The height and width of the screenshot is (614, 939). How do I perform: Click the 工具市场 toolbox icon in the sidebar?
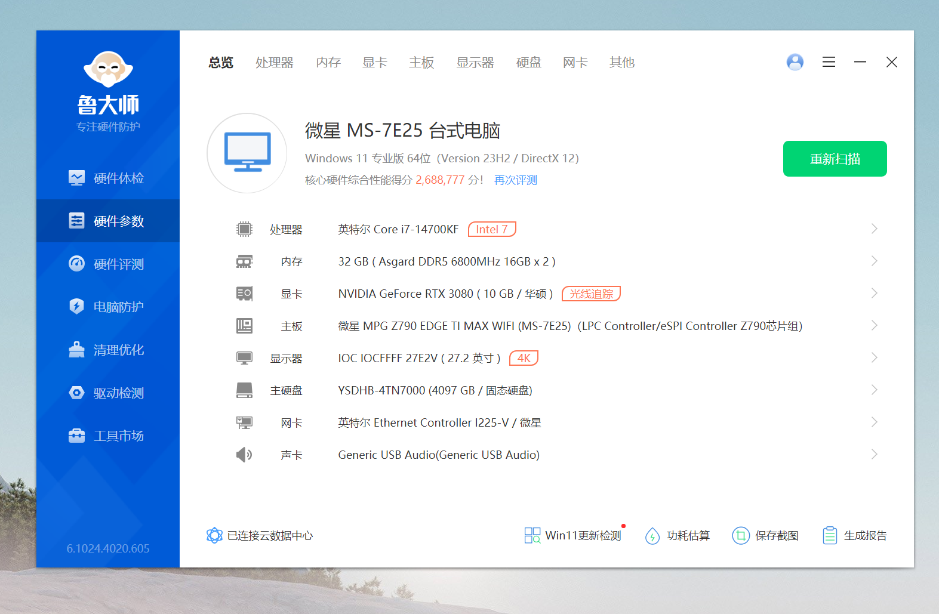coord(76,436)
